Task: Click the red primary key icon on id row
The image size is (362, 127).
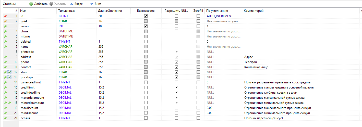Action: tap(5, 16)
